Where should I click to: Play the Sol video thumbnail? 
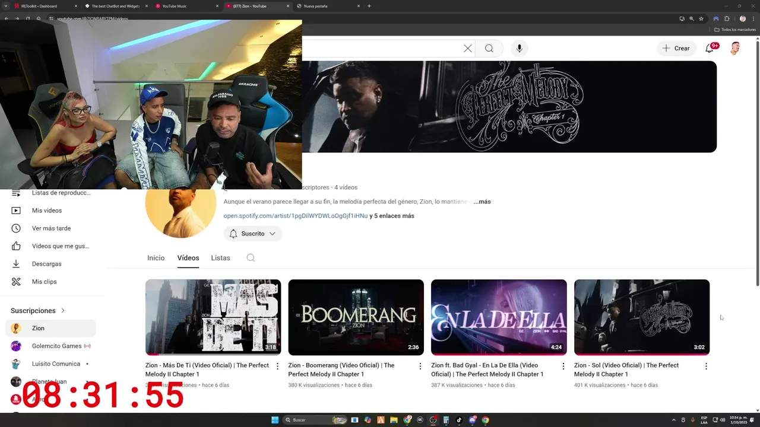coord(642,317)
